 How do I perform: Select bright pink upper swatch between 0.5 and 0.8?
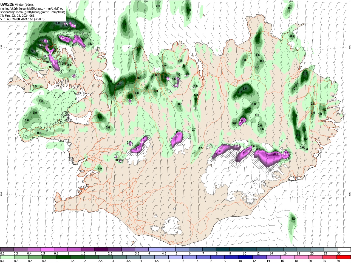[47, 250]
